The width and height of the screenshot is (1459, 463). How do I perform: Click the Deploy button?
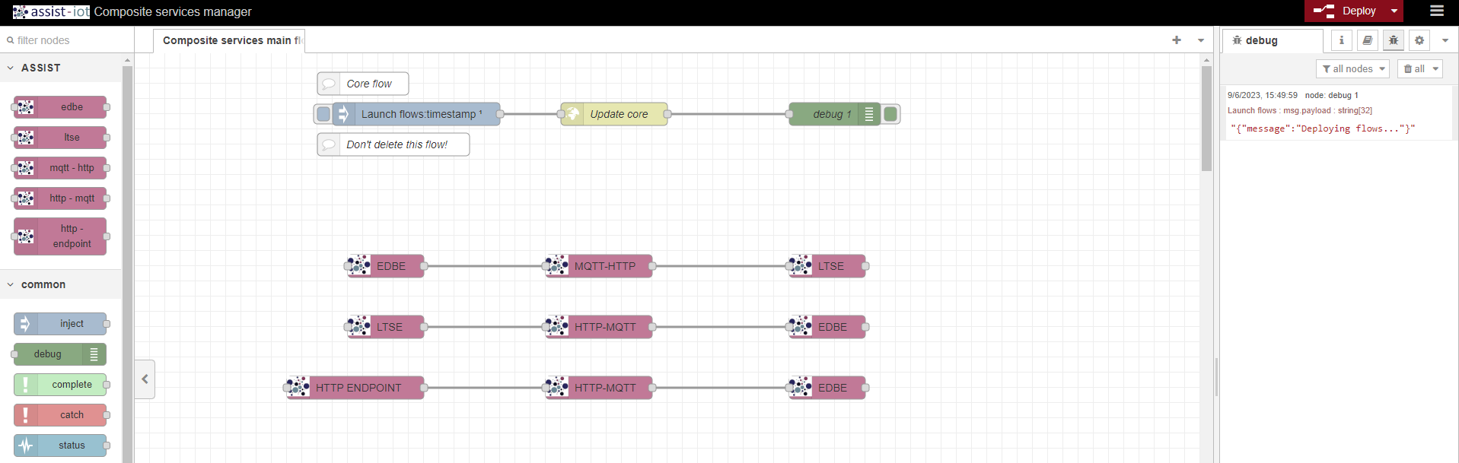(1346, 11)
